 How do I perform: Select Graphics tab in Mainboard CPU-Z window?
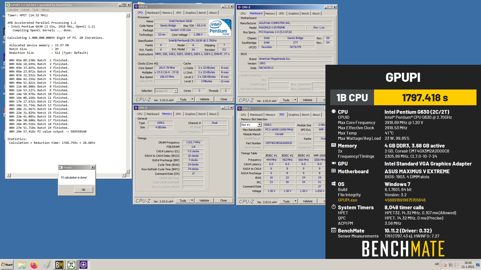click(293, 13)
